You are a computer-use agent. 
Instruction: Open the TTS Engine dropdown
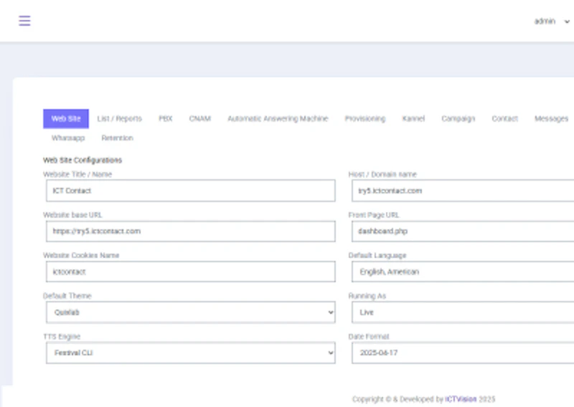[x=191, y=353]
